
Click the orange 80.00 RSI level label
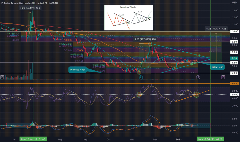(235, 83)
